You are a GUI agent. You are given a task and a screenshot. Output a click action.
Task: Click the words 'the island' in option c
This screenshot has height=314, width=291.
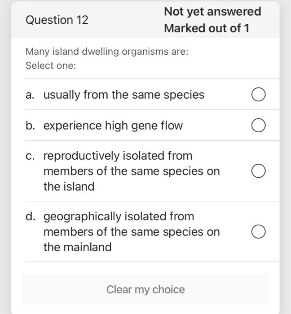click(x=69, y=187)
